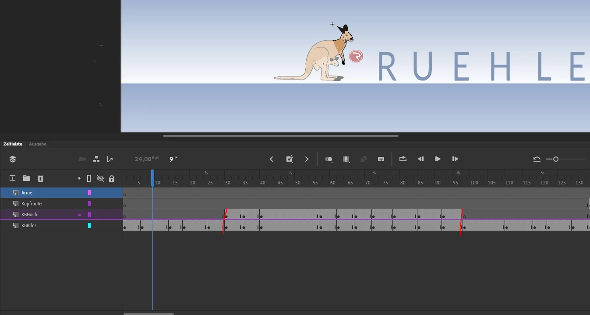Click the current frame number 9
Viewport: 590px width, 315px height.
[x=172, y=159]
